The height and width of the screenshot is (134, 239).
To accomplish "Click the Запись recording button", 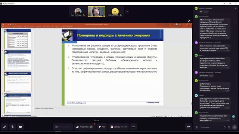I will pyautogui.click(x=119, y=127).
